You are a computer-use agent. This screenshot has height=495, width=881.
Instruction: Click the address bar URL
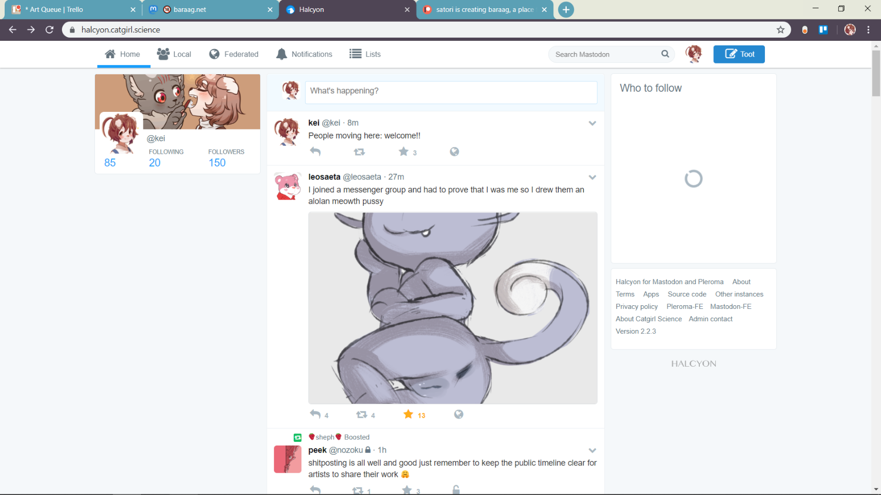click(x=121, y=30)
